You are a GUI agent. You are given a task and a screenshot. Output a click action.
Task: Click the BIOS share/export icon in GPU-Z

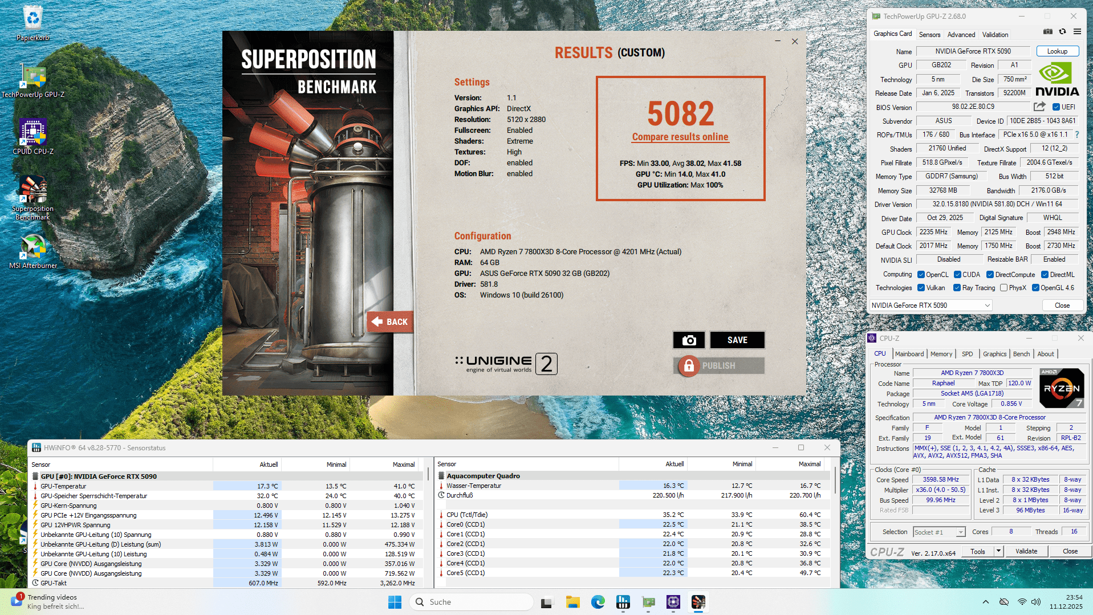coord(1039,107)
